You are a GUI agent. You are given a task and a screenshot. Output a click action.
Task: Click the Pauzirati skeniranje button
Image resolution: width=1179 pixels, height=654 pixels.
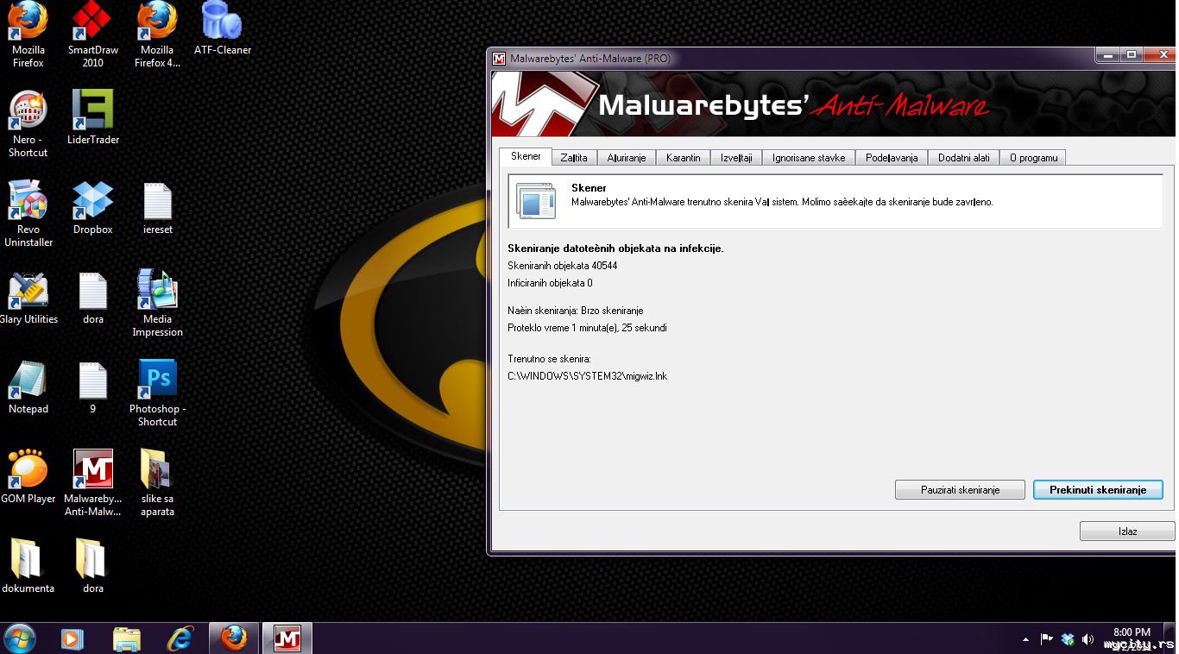point(960,489)
